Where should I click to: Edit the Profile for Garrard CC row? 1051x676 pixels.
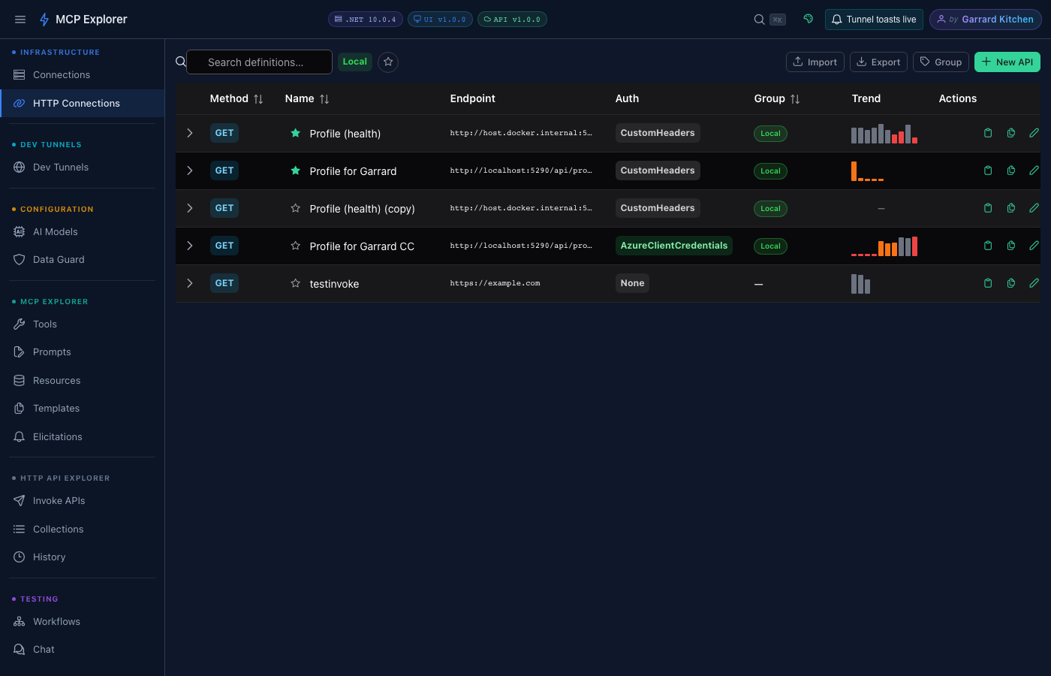click(x=1034, y=246)
